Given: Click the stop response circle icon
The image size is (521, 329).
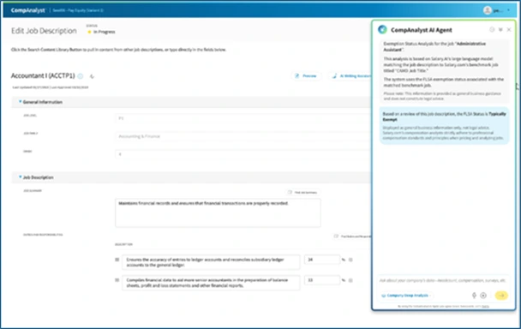Looking at the screenshot, I should point(483,296).
